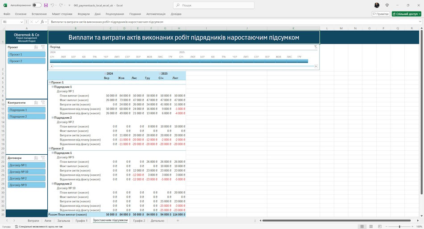Open the Customize Quick Access Toolbar icon
This screenshot has width=424, height=229.
70,5
